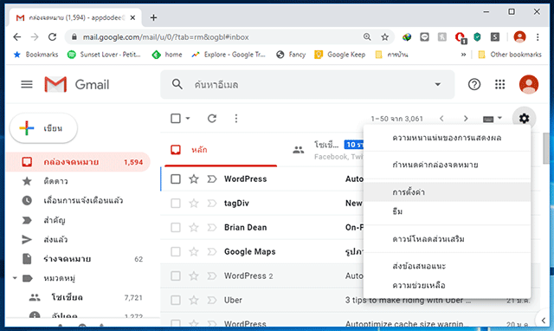Select ธีม in settings menu
The image size is (554, 331).
[x=447, y=211]
